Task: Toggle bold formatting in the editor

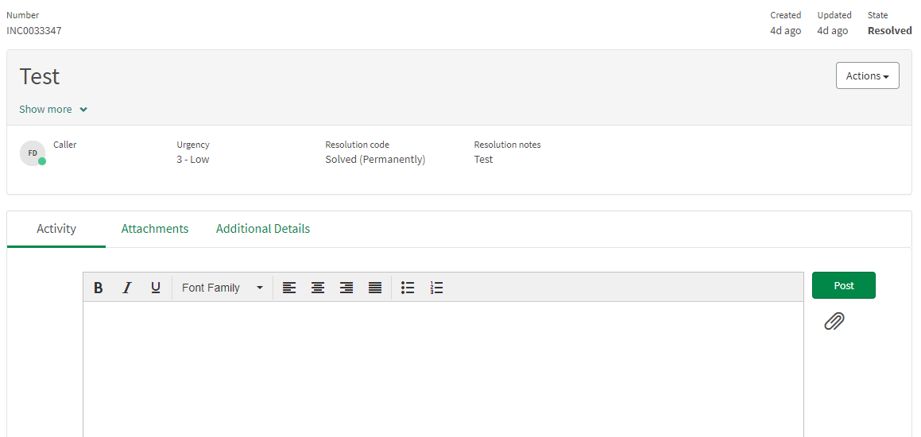Action: (99, 288)
